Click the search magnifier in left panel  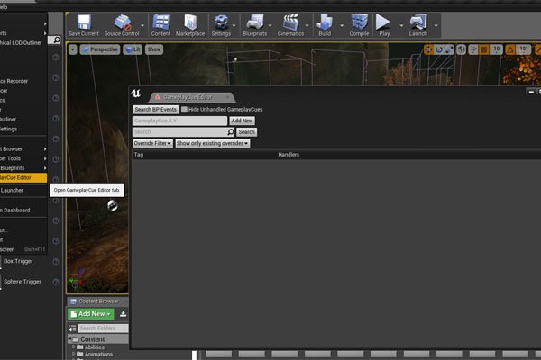[x=57, y=40]
